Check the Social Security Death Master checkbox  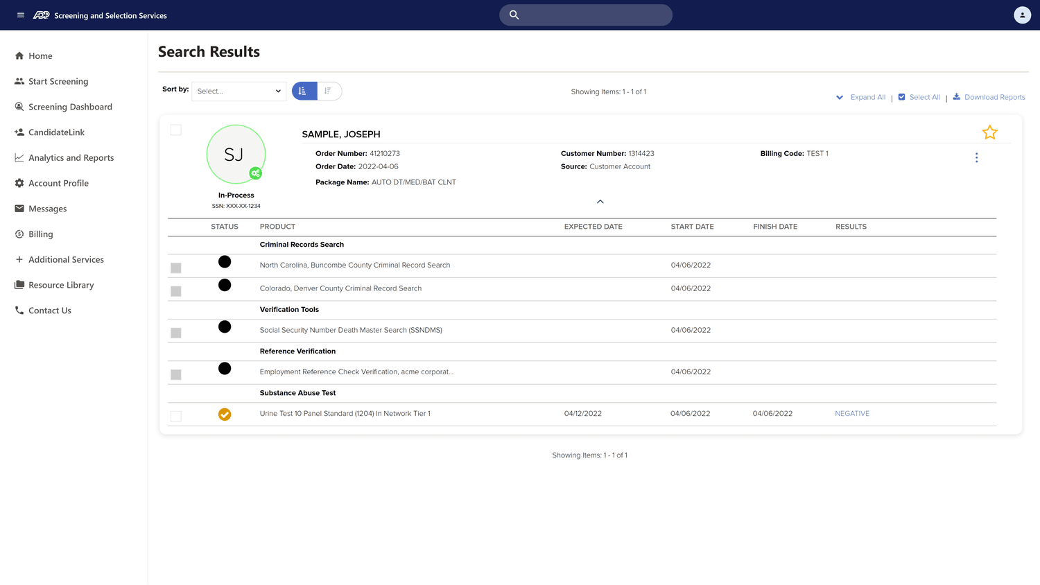pyautogui.click(x=176, y=333)
